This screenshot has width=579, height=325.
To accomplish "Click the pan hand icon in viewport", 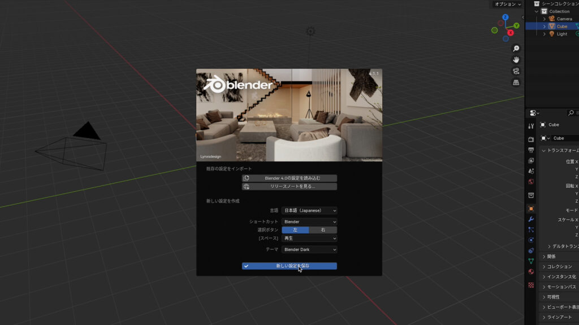I will pyautogui.click(x=516, y=60).
